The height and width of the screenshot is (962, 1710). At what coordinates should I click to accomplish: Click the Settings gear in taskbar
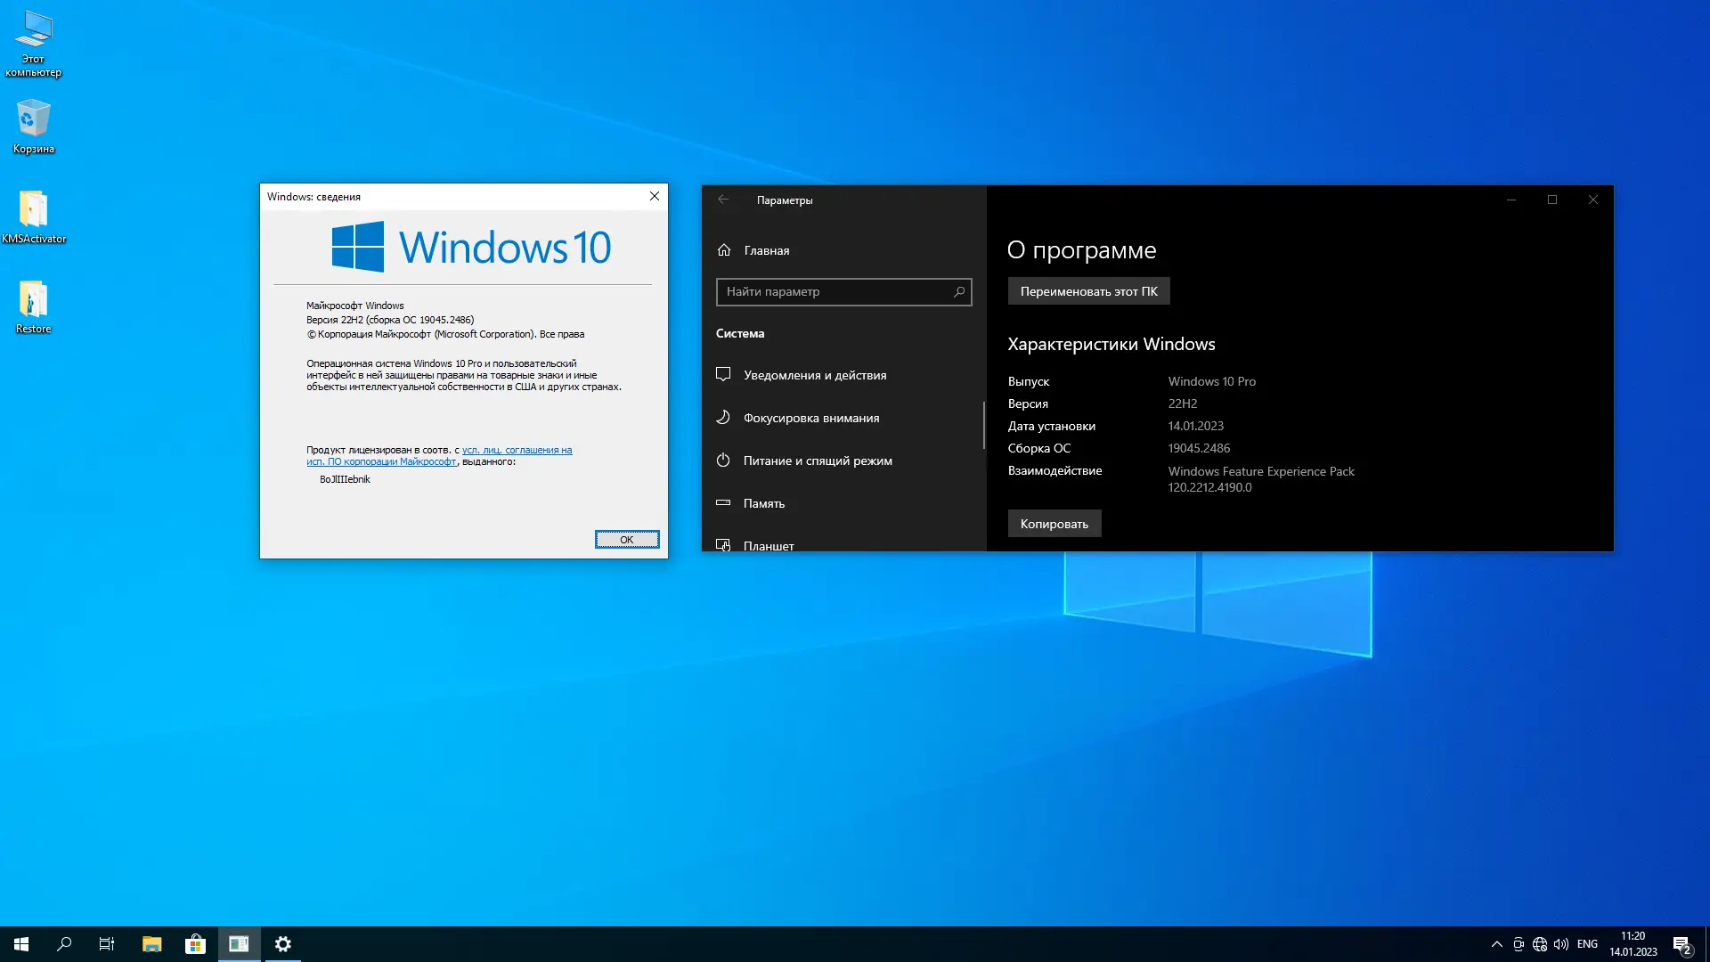click(282, 944)
